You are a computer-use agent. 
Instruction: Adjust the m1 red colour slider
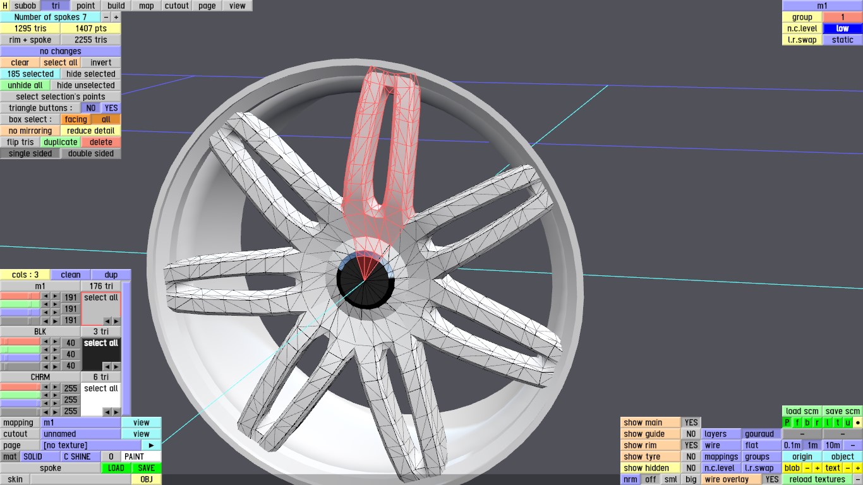click(x=20, y=296)
